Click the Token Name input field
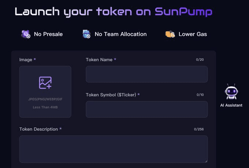 tap(147, 74)
